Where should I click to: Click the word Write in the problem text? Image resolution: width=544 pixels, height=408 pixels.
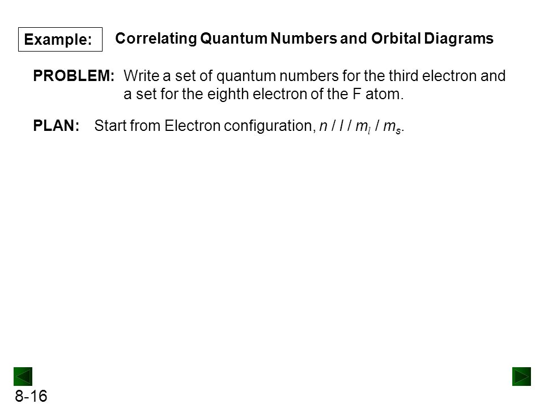[141, 75]
